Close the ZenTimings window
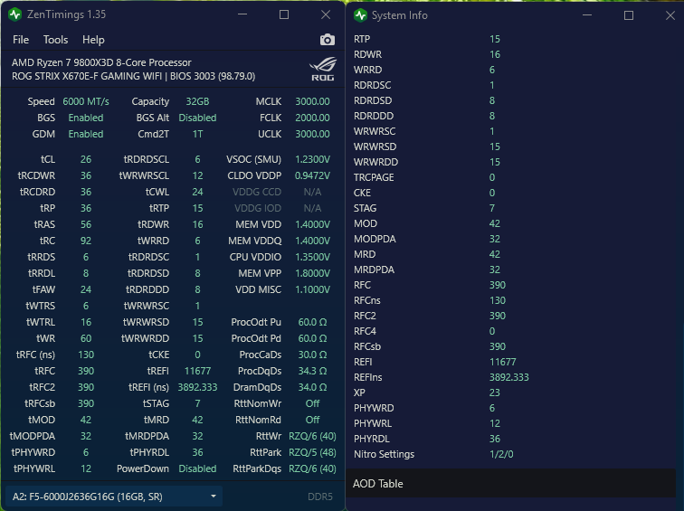The height and width of the screenshot is (511, 684). 326,15
